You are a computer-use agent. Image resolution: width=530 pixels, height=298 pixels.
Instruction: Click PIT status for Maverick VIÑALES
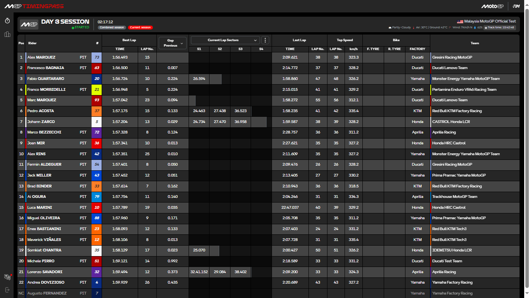83,240
